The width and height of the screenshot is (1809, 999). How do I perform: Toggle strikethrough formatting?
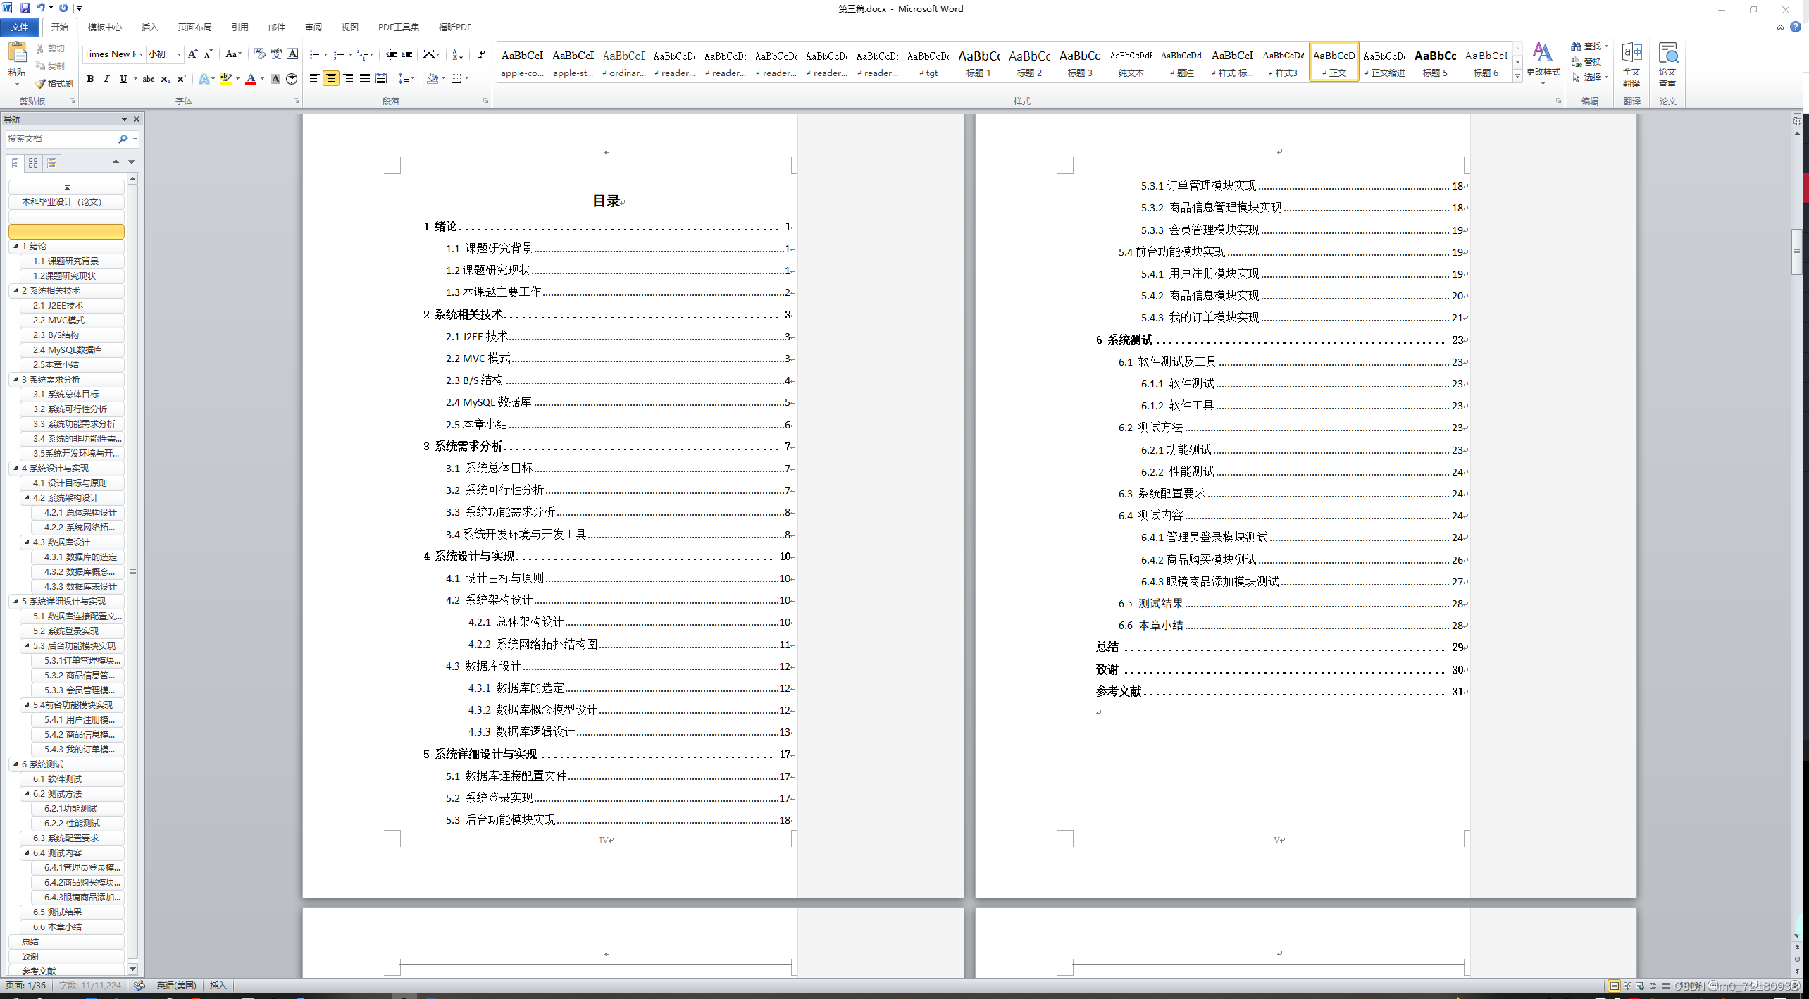(149, 79)
